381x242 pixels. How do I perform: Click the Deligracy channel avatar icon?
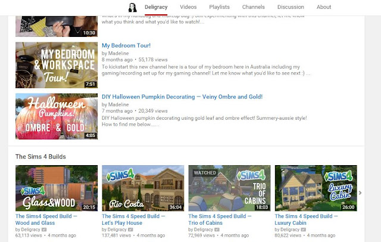(132, 7)
